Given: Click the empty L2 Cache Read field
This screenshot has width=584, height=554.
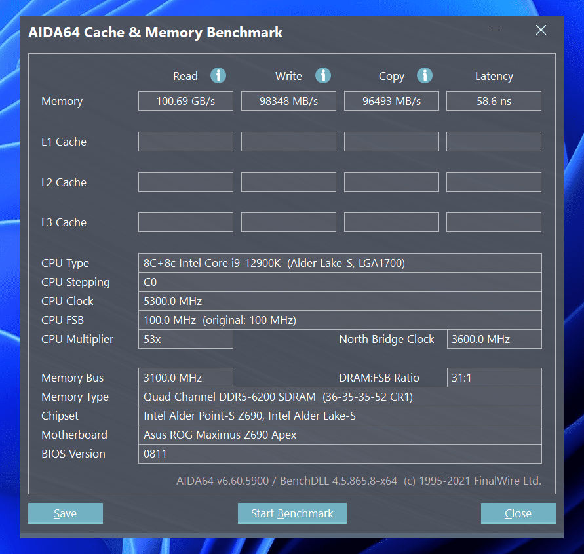Looking at the screenshot, I should (x=186, y=182).
